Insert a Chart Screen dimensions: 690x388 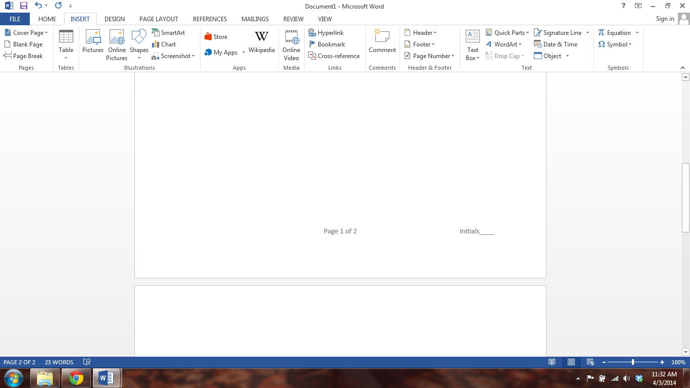click(164, 44)
